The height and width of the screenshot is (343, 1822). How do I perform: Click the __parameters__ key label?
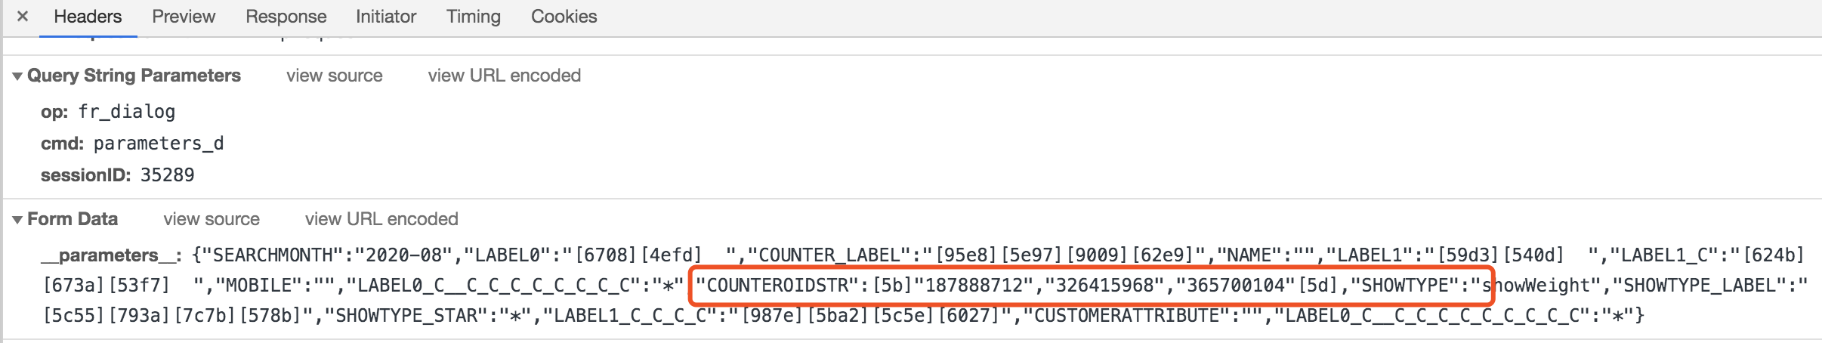[111, 255]
